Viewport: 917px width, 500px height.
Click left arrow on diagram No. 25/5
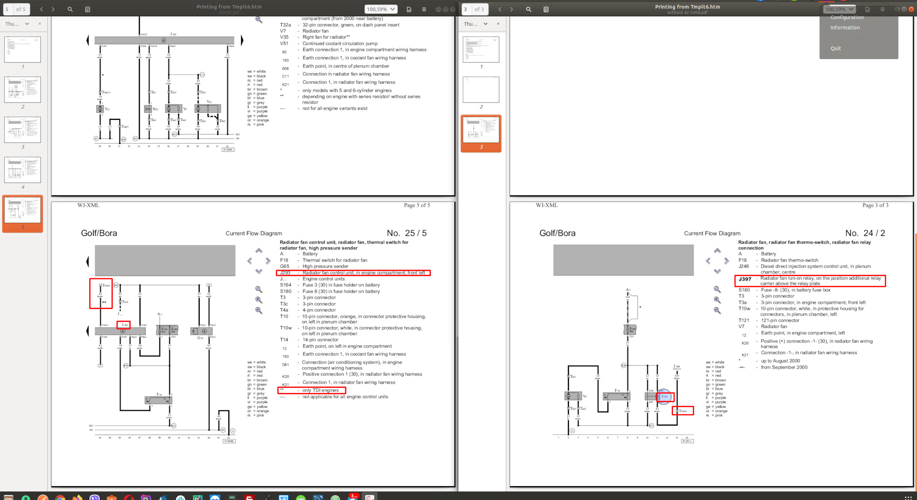click(x=249, y=261)
